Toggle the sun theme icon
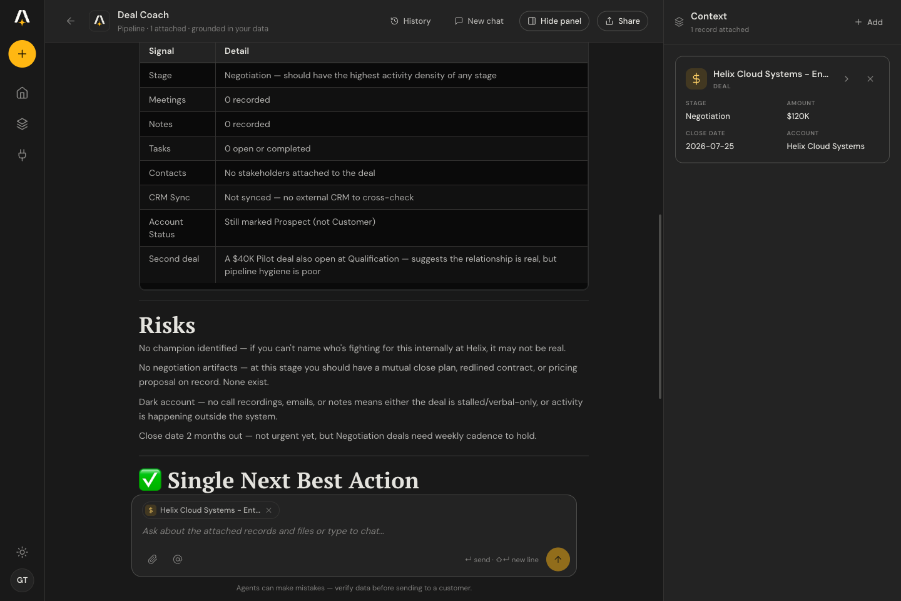This screenshot has width=901, height=601. [x=22, y=552]
